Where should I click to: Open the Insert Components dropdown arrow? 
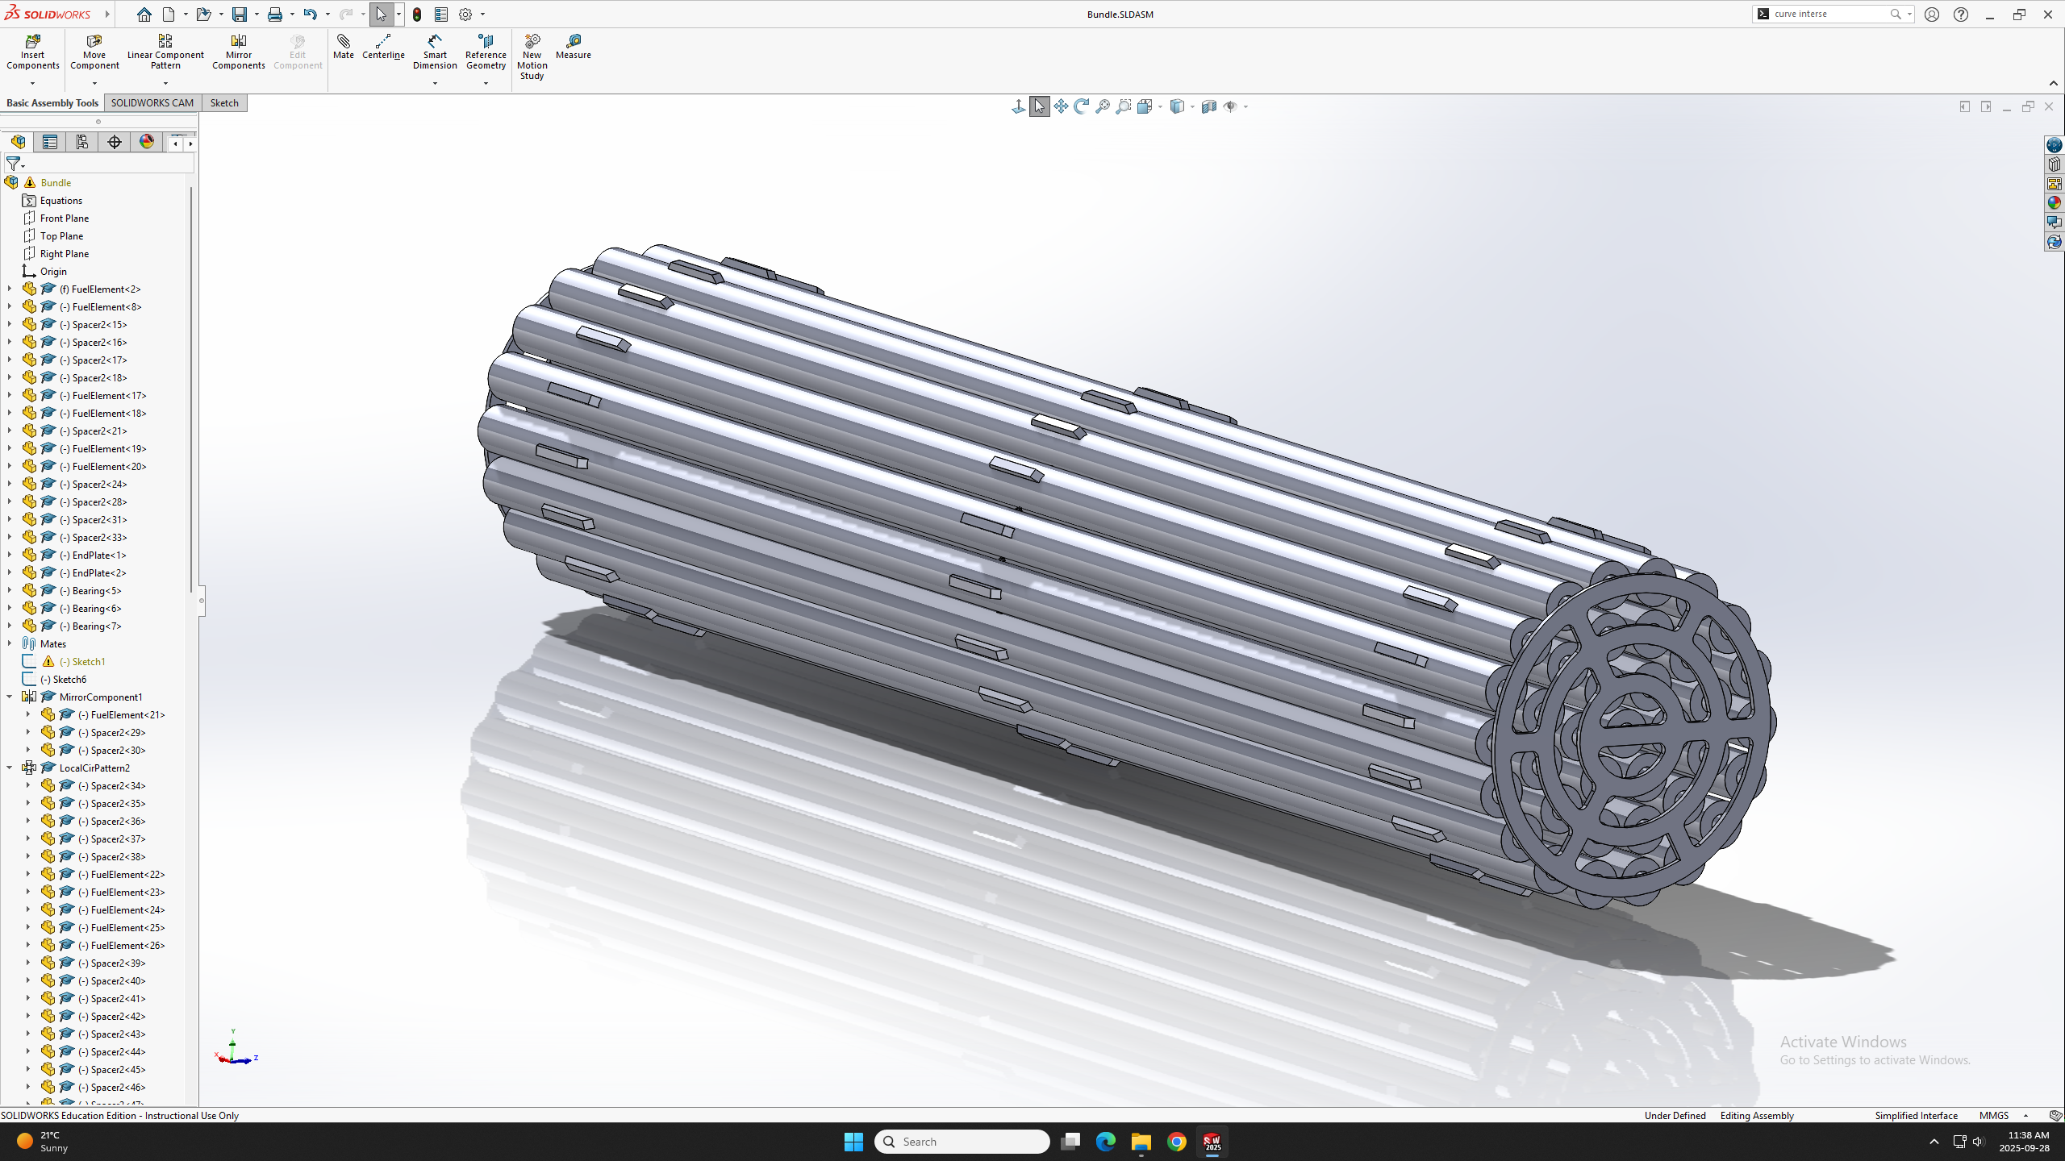33,83
